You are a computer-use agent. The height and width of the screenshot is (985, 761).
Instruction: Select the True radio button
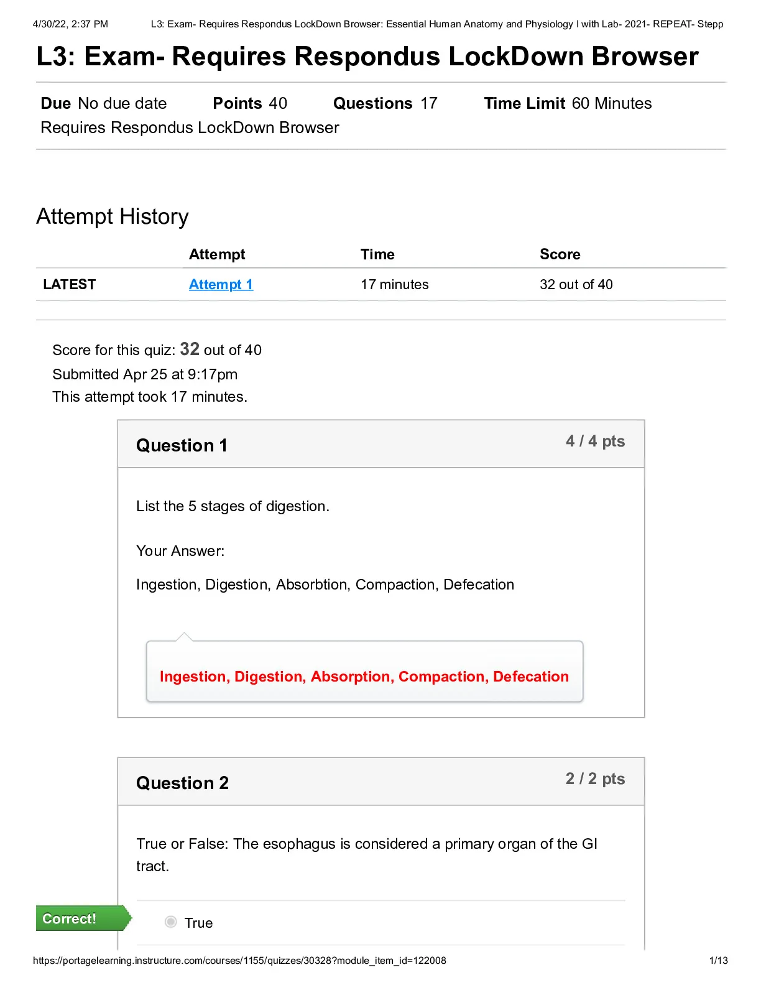[171, 922]
